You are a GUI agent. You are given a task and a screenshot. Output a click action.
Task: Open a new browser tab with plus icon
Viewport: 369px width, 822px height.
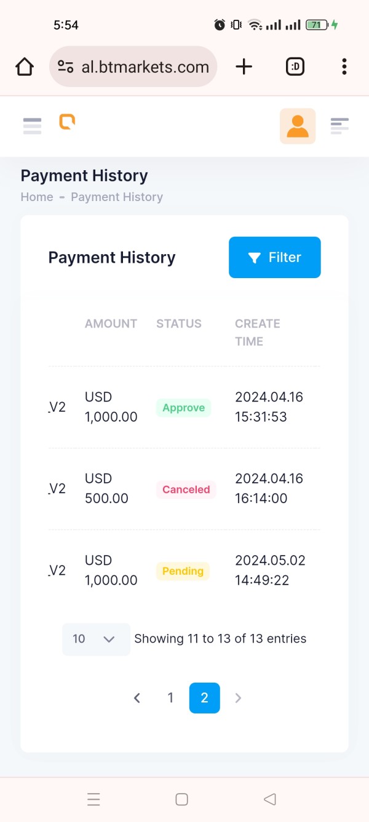click(x=244, y=67)
